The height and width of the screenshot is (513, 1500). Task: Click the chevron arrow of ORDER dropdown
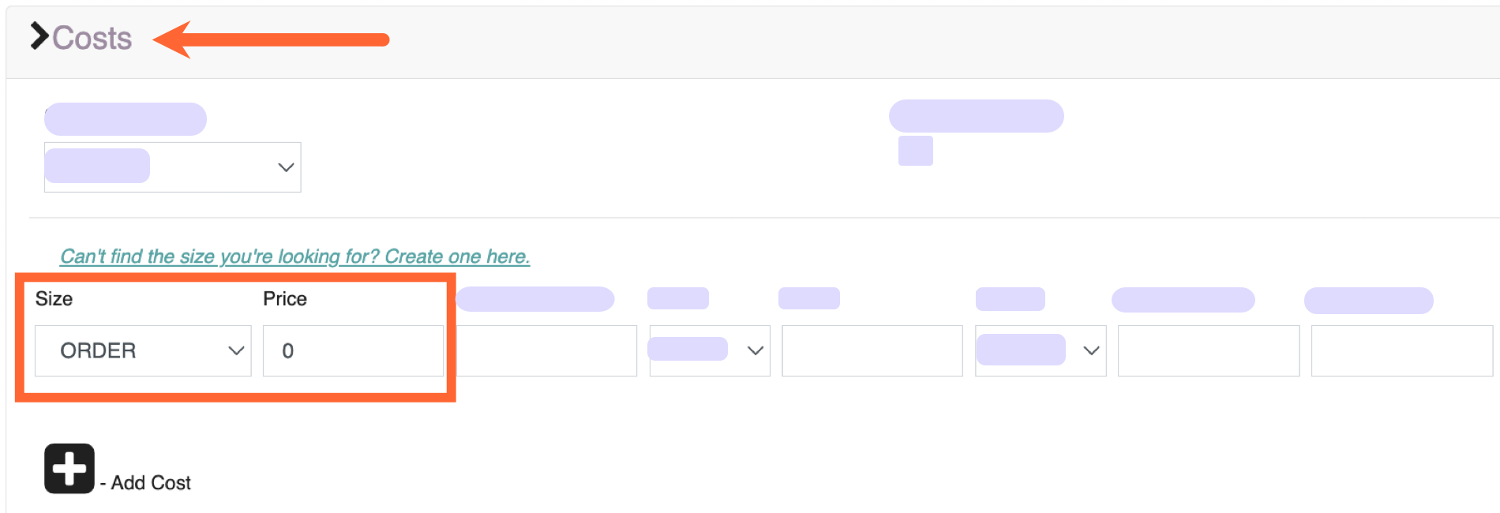[236, 350]
